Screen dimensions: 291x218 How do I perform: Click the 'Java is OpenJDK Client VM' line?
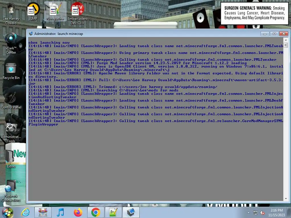click(x=156, y=68)
